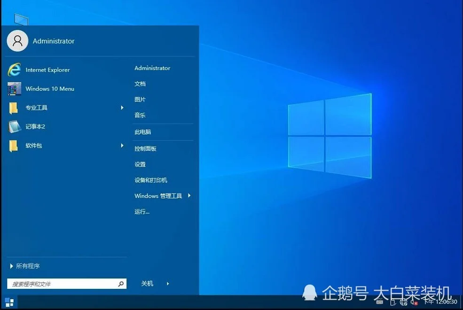Open 文档 documents from start menu
Image resolution: width=463 pixels, height=310 pixels.
[x=140, y=84]
